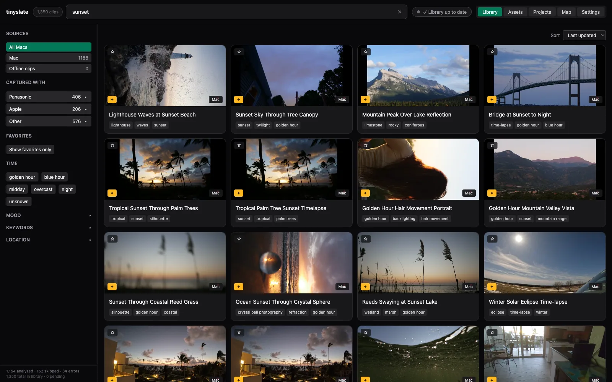The height and width of the screenshot is (382, 612).
Task: Click the time-lapse tag on Bridge clip
Action: 501,125
